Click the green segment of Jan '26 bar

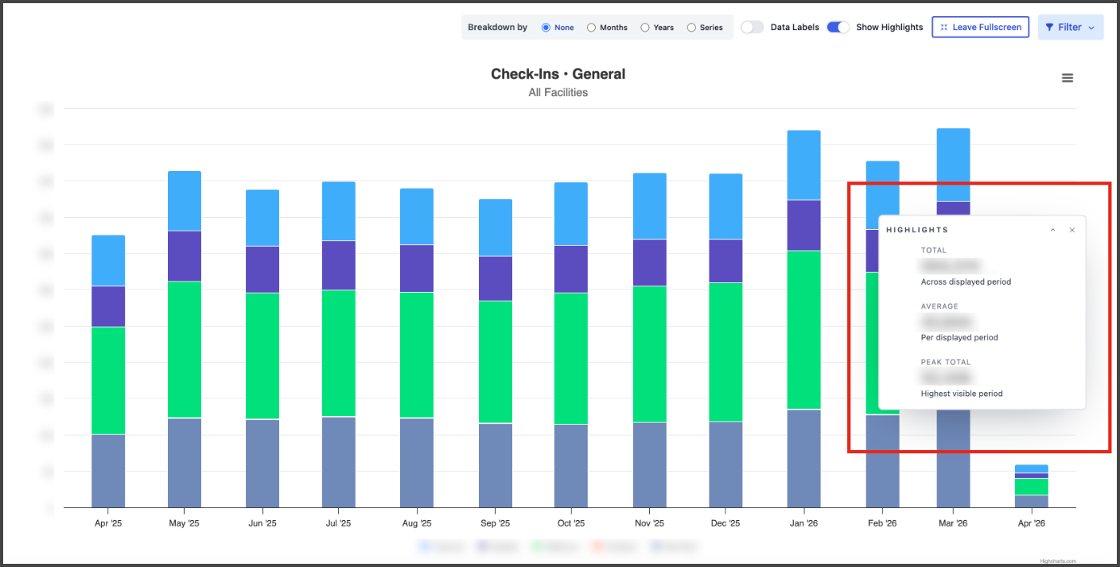(803, 329)
